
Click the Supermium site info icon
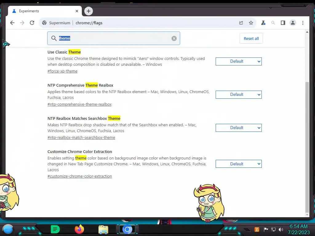[44, 23]
